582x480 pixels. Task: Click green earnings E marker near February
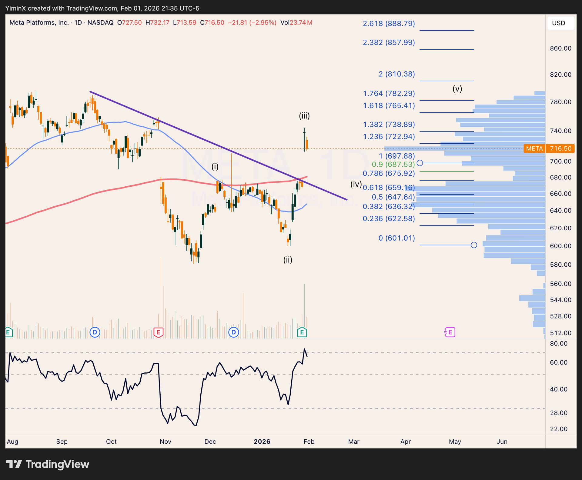[x=302, y=332]
